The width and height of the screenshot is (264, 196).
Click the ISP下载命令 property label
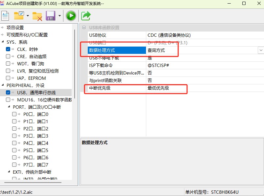pyautogui.click(x=101, y=65)
